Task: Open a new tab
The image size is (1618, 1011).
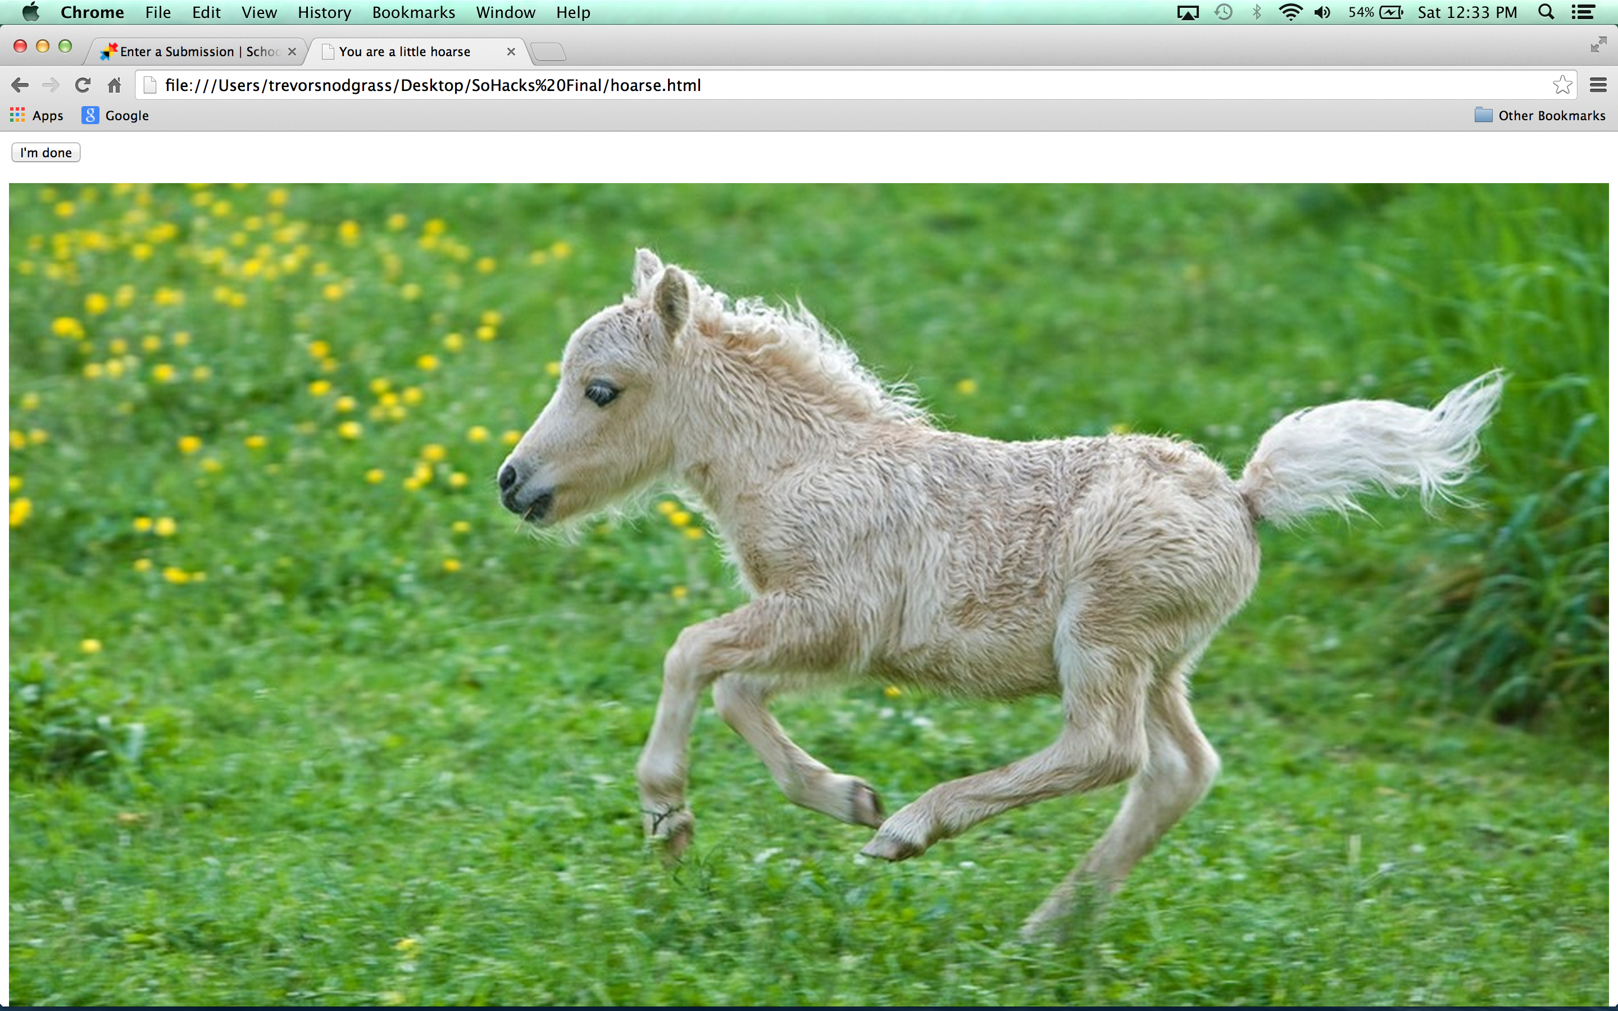Action: pyautogui.click(x=549, y=52)
